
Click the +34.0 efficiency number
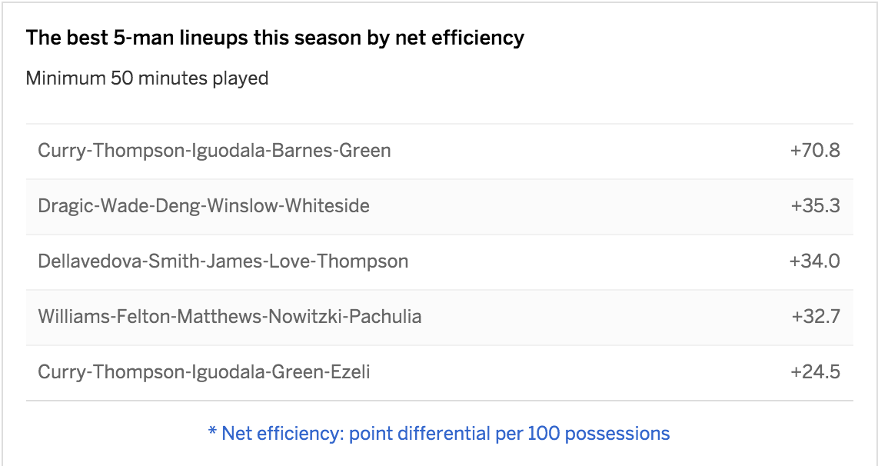(814, 261)
